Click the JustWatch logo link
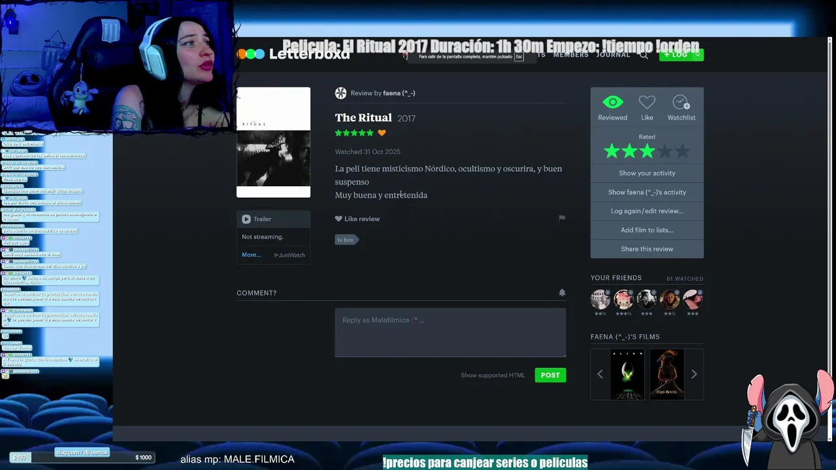The width and height of the screenshot is (836, 470). pos(289,255)
